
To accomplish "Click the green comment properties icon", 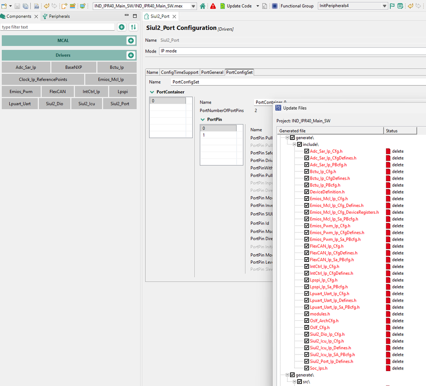I will pos(400,6).
